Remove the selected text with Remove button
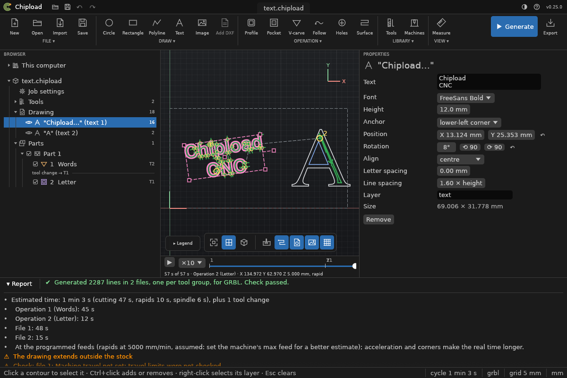Screen dimensions: 567x378 [378, 219]
